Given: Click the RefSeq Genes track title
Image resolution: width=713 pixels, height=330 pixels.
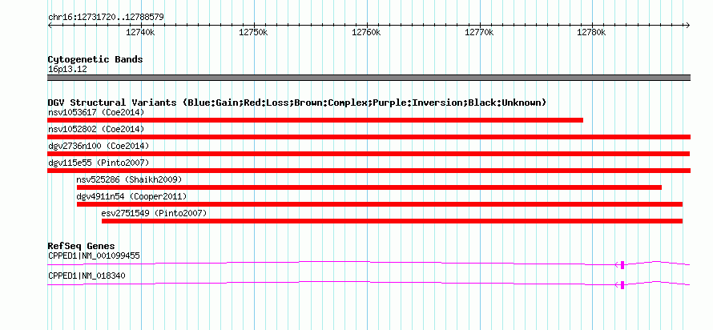Looking at the screenshot, I should tap(81, 247).
